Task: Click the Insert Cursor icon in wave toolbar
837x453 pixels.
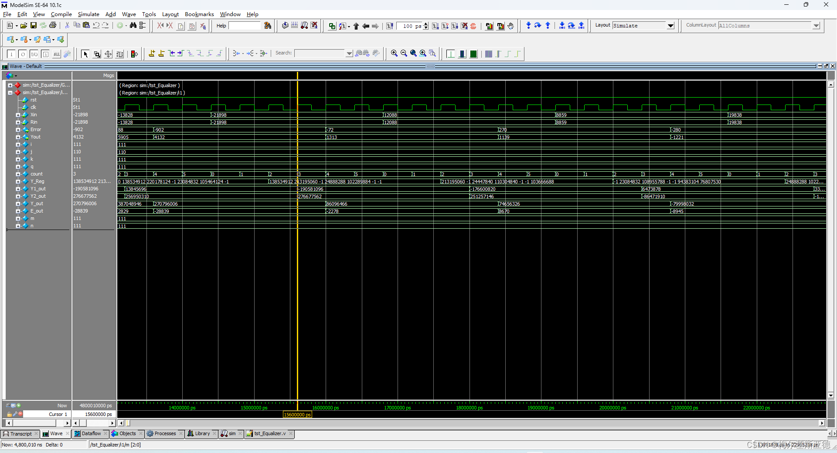Action: 152,54
